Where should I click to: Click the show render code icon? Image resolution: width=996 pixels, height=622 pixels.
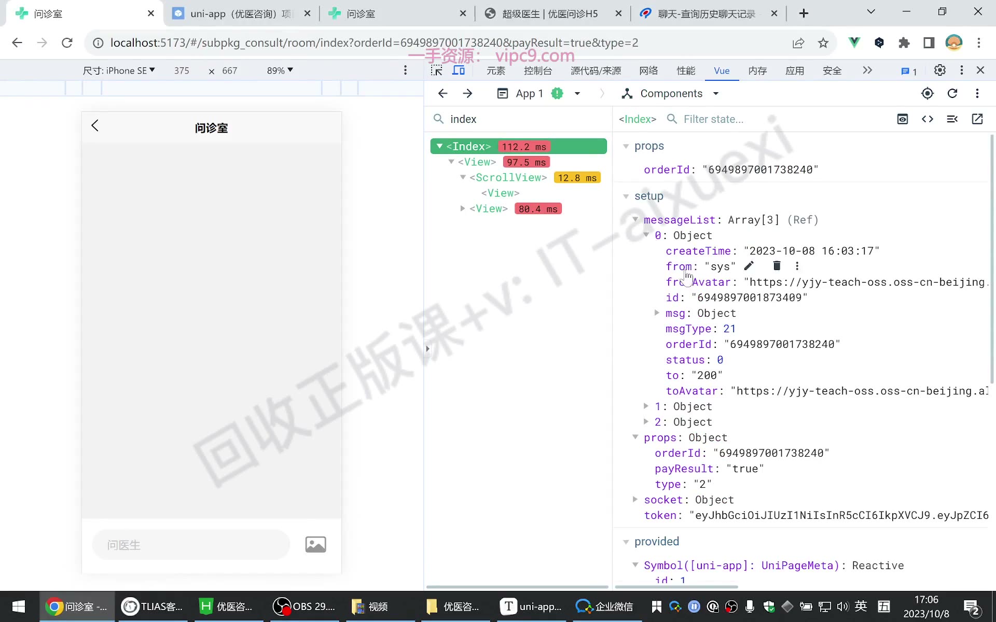click(x=928, y=119)
